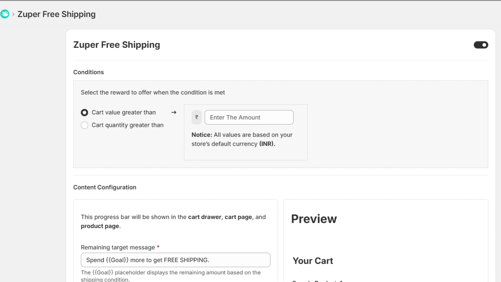Click the Preview panel heading
Screen dimensions: 501x282
pyautogui.click(x=314, y=219)
